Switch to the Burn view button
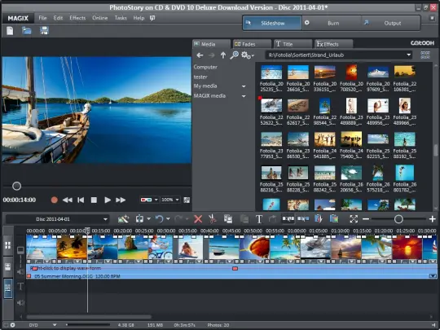This screenshot has height=330, width=440. click(x=332, y=23)
